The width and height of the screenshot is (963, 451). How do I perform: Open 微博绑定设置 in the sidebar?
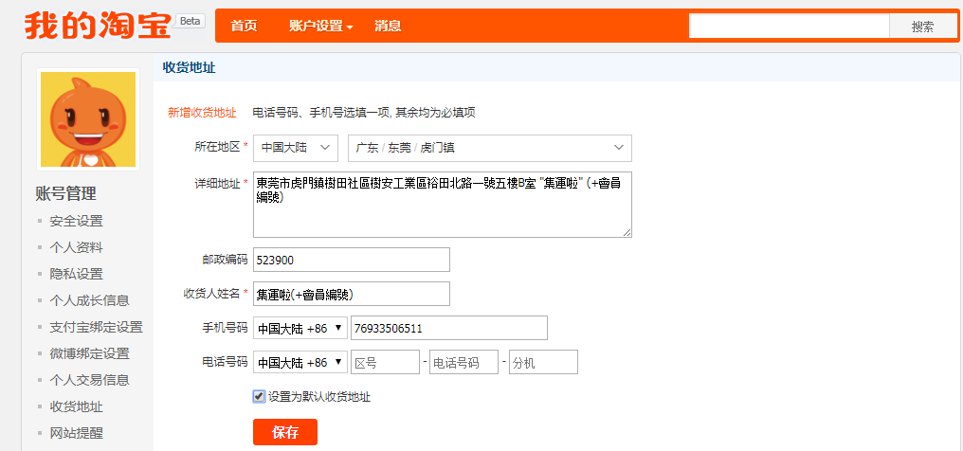point(90,354)
